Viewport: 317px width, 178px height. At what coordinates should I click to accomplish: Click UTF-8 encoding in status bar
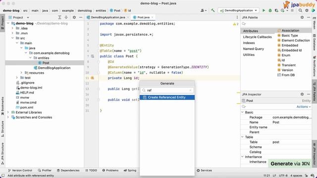tap(283, 176)
